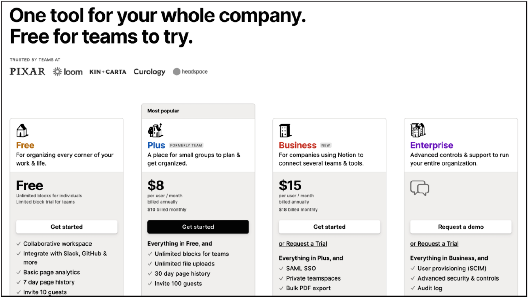Click the Enterprise plan buildings icon
Screen dimensions: 528x297
(x=418, y=130)
